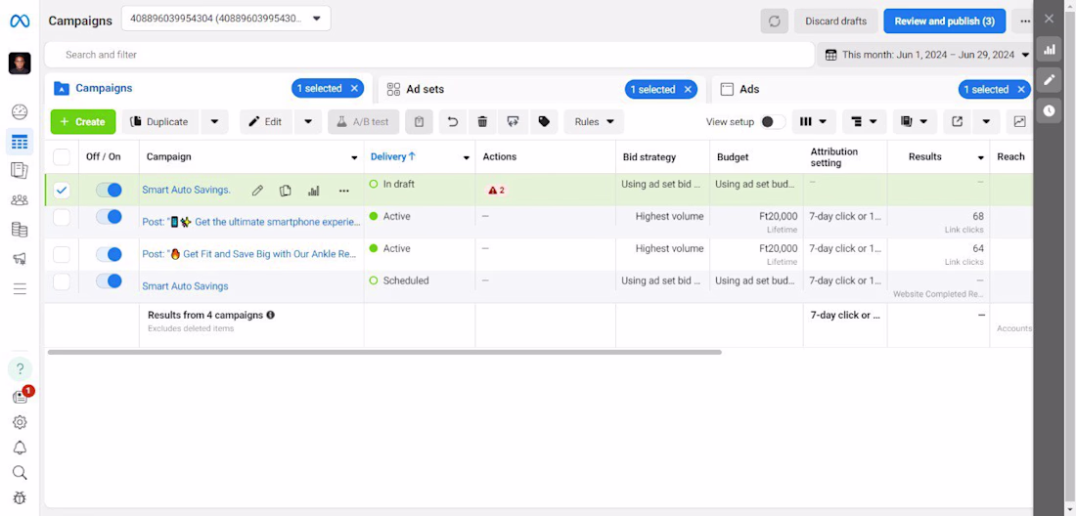This screenshot has height=516, width=1076.
Task: Open Billing coins icon in sidebar
Action: click(20, 230)
